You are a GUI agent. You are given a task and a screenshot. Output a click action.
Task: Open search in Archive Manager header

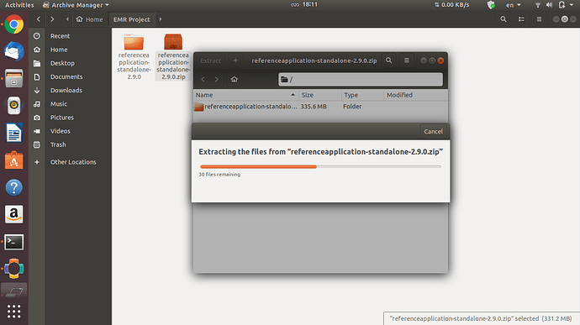click(388, 60)
